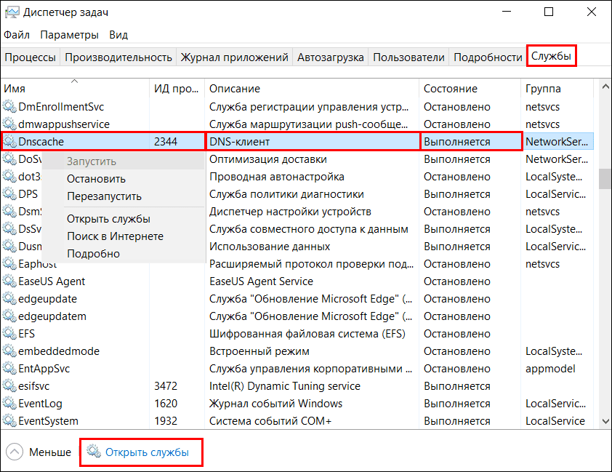Image resolution: width=612 pixels, height=472 pixels.
Task: Click the gear icon of dmwappushservice row
Action: (x=9, y=124)
